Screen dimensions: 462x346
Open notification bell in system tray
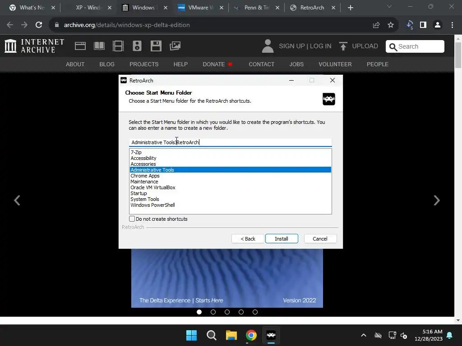(x=450, y=335)
